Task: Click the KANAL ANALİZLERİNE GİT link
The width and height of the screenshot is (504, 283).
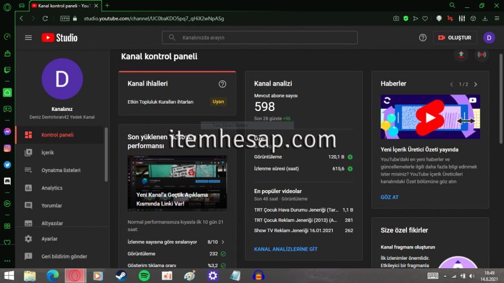Action: (x=285, y=249)
